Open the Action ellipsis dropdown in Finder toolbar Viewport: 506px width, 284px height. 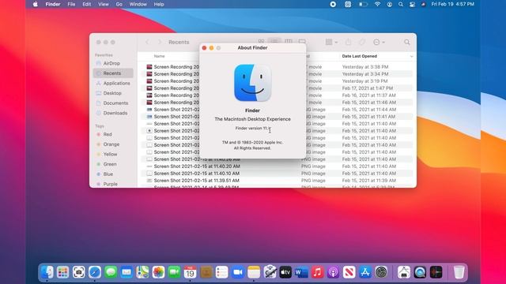379,42
